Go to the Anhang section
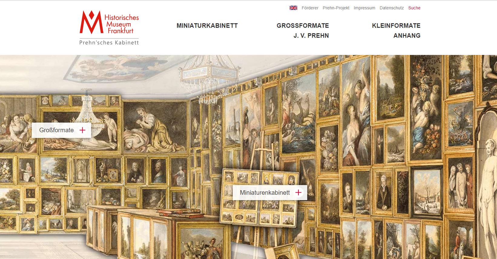 click(x=407, y=36)
